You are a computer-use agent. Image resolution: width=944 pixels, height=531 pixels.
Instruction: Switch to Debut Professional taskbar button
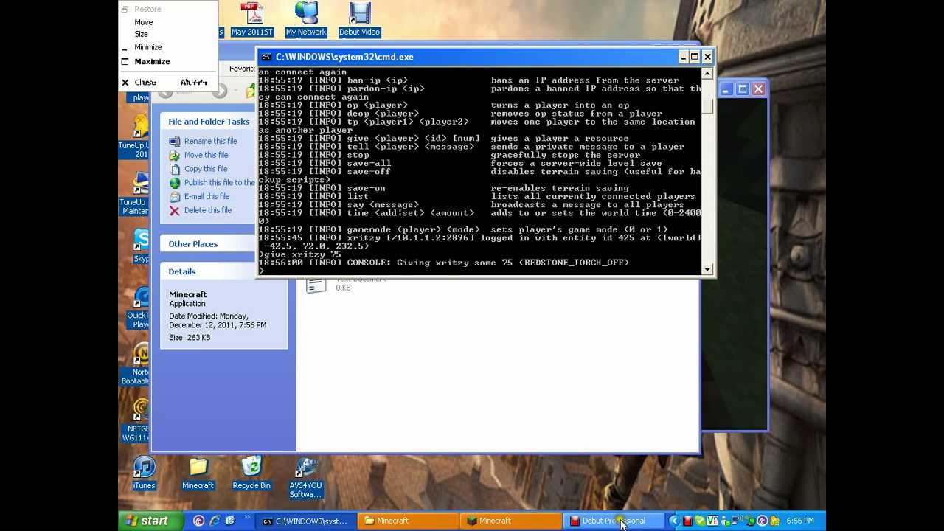point(614,521)
